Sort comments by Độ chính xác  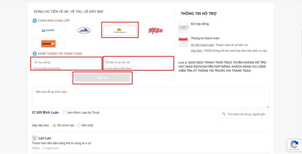54,125
